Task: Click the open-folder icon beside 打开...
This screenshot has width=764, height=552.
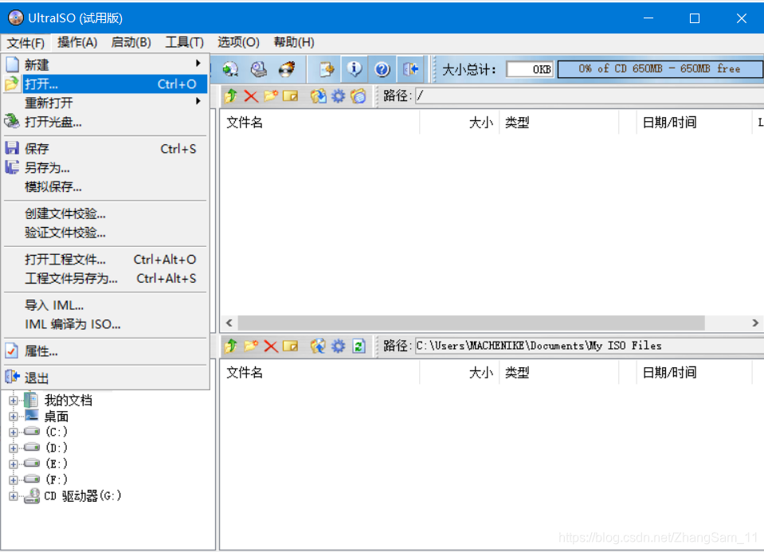Action: pyautogui.click(x=12, y=84)
